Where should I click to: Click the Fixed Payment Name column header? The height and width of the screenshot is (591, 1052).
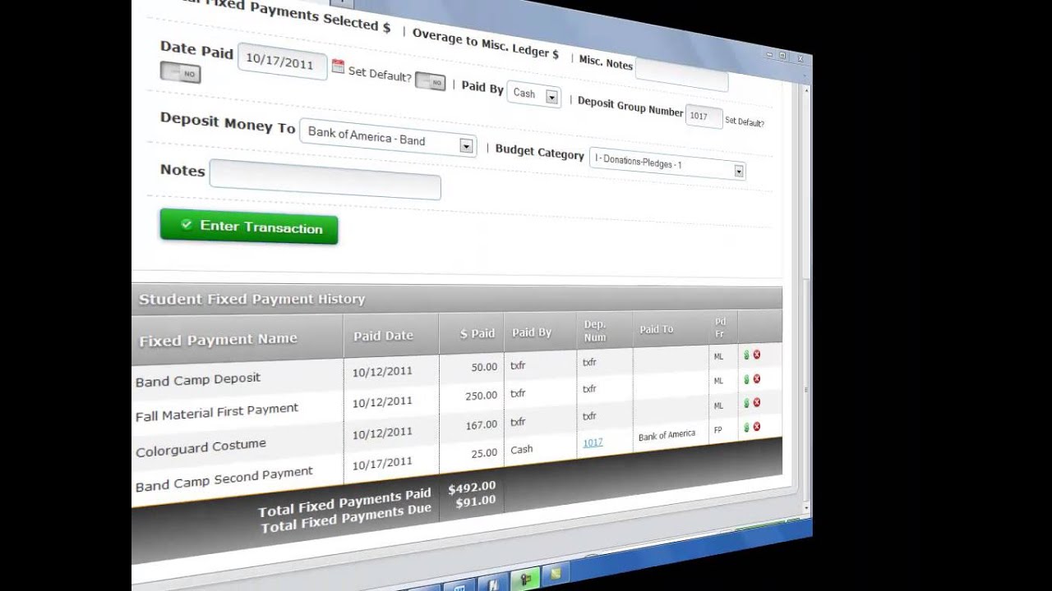tap(219, 340)
